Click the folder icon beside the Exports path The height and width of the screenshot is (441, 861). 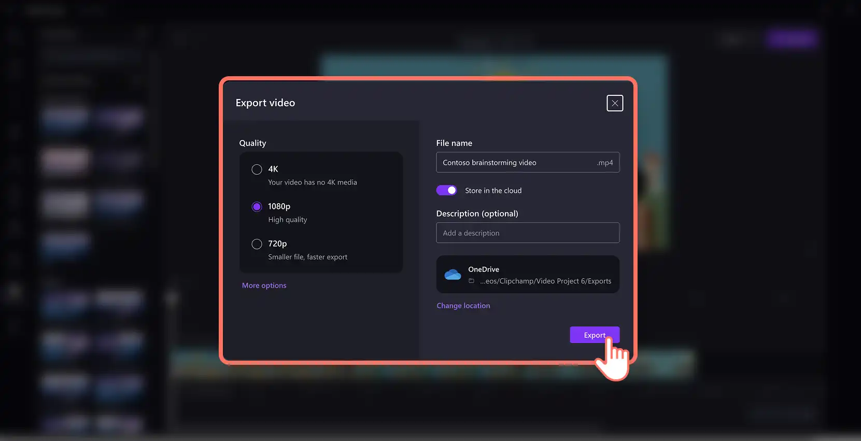(x=471, y=281)
